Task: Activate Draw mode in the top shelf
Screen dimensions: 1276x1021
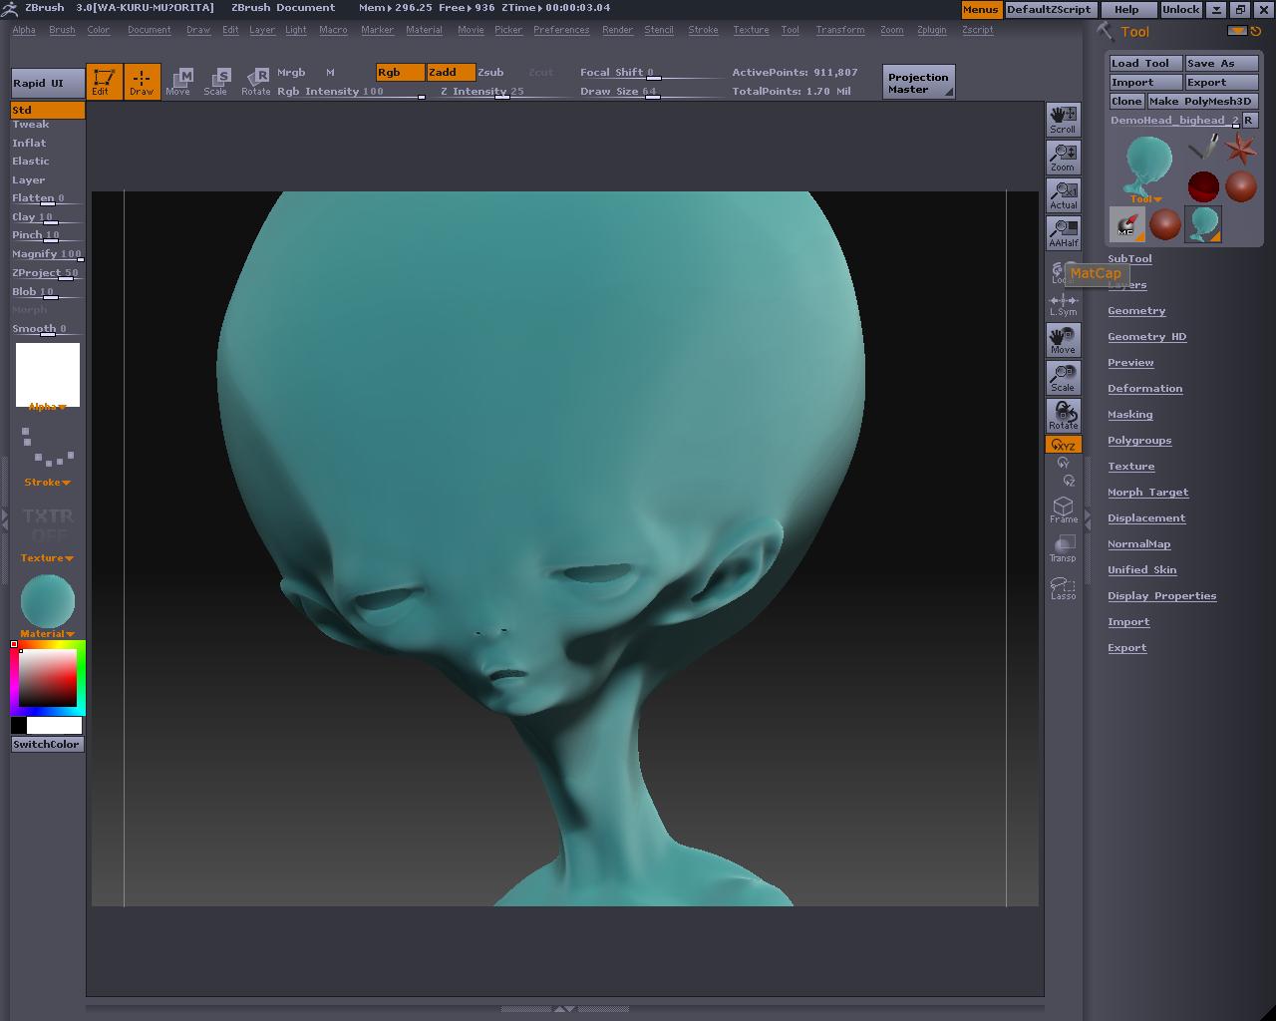Action: click(142, 82)
